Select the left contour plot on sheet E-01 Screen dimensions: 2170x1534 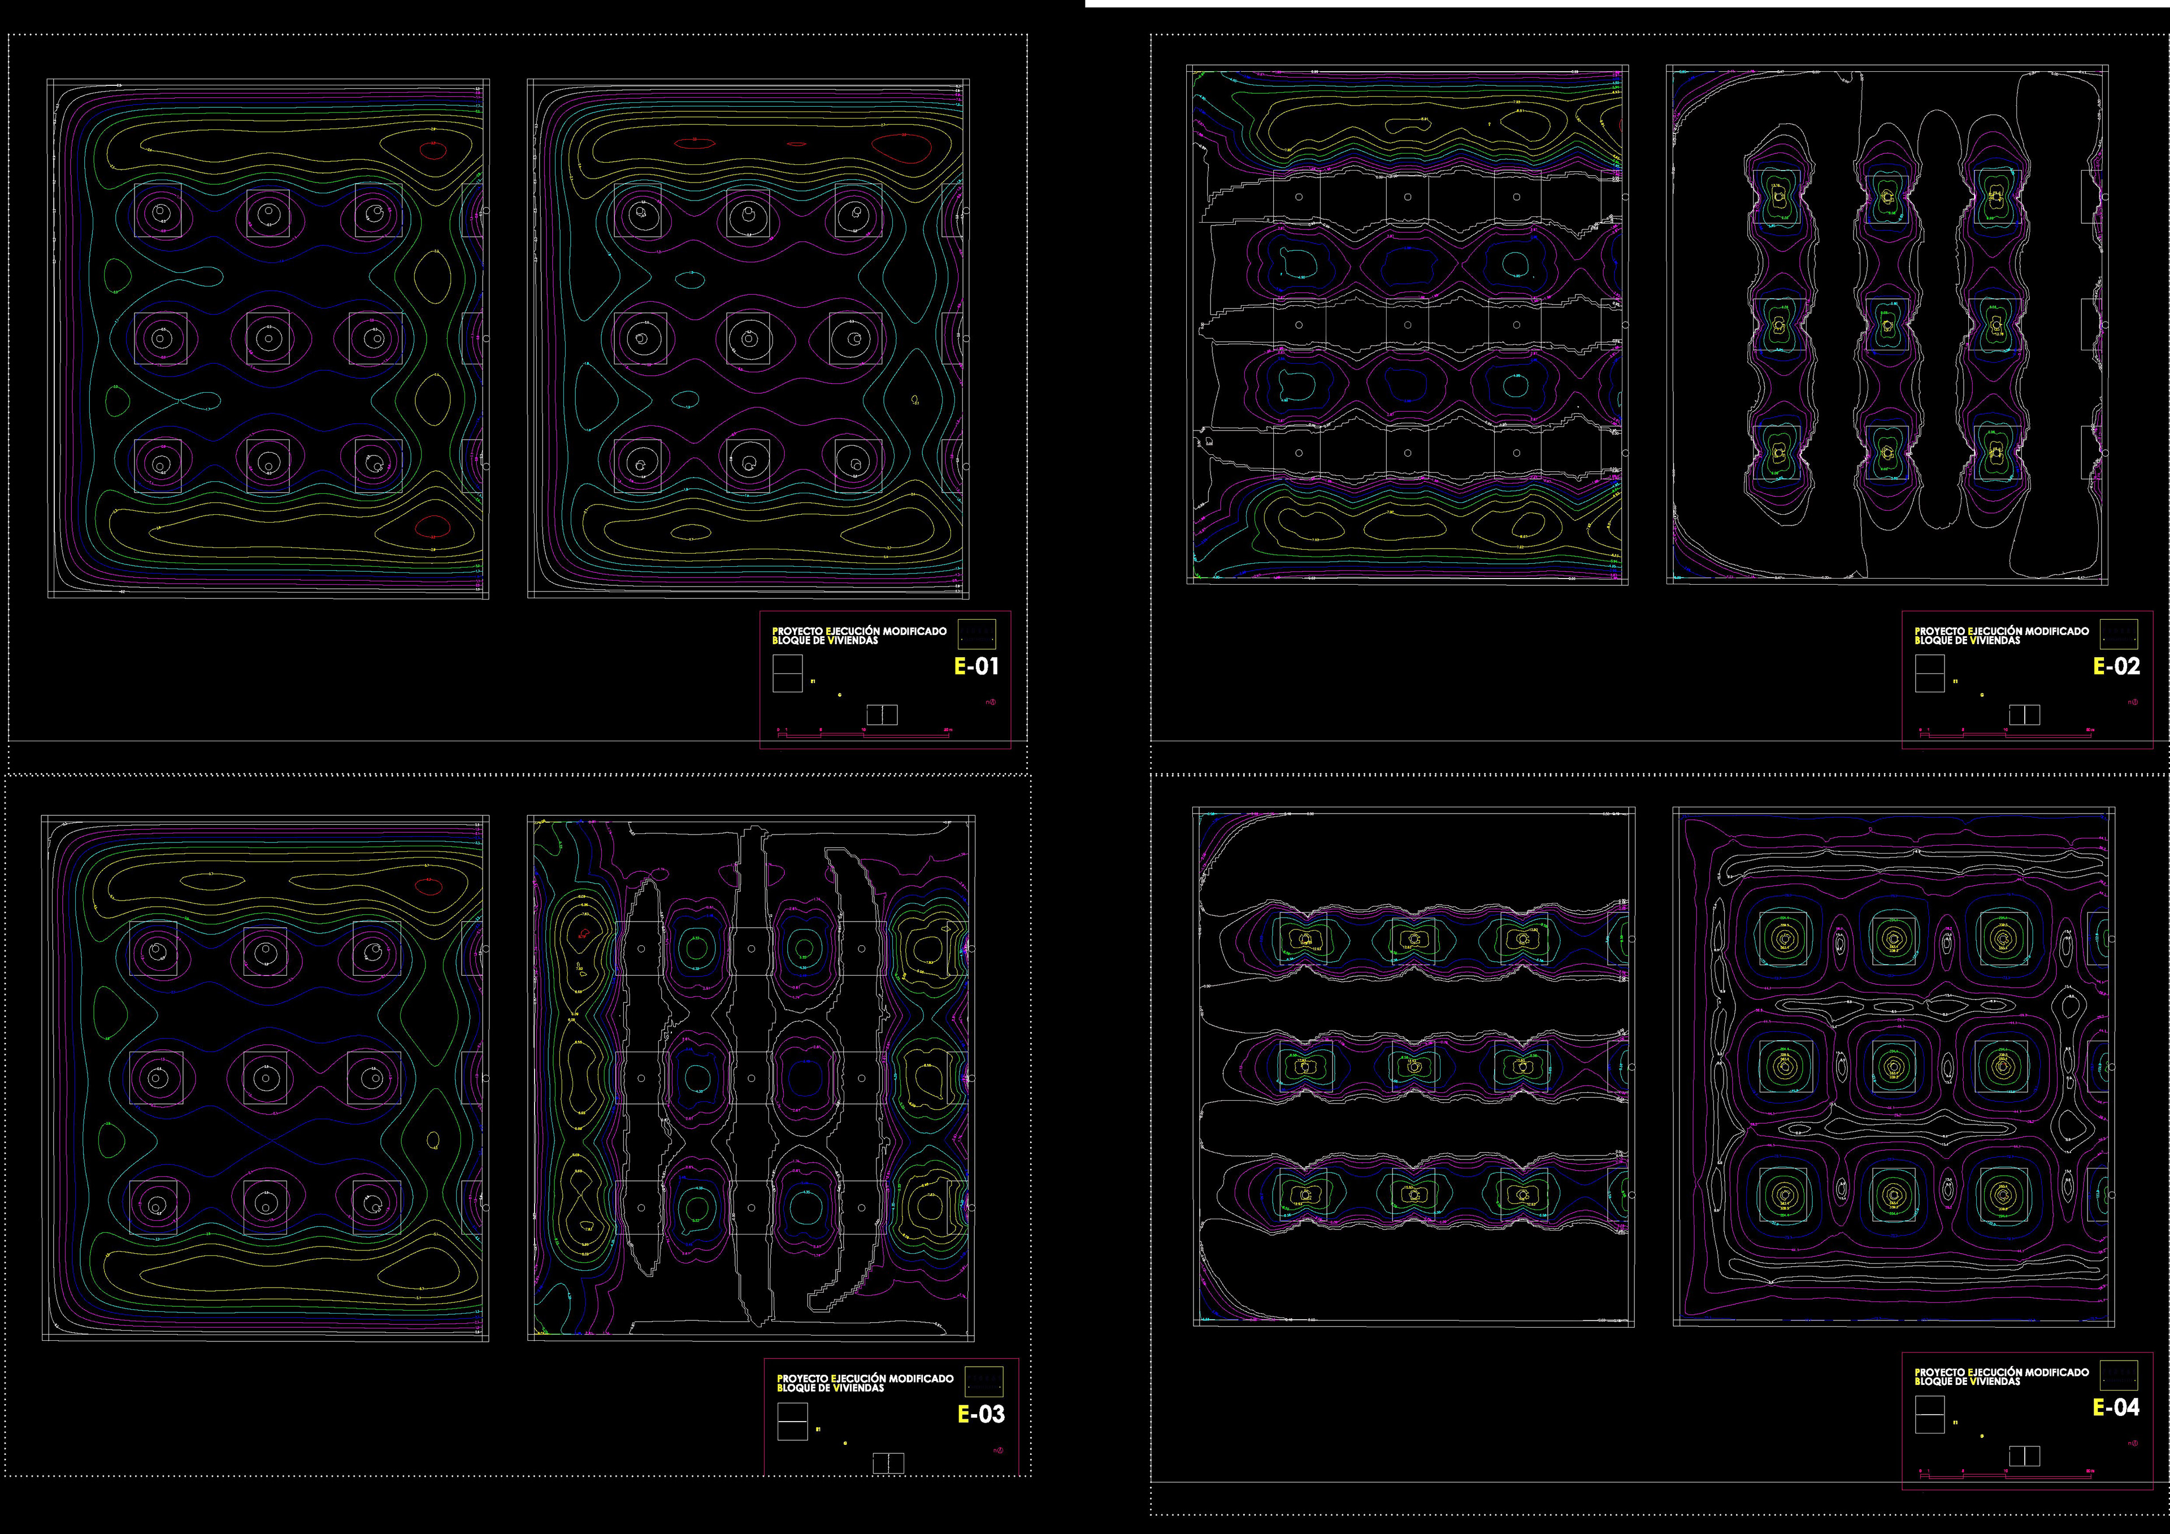[267, 338]
